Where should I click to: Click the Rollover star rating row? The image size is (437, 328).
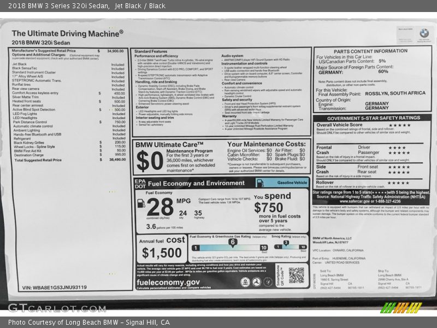tap(363, 183)
